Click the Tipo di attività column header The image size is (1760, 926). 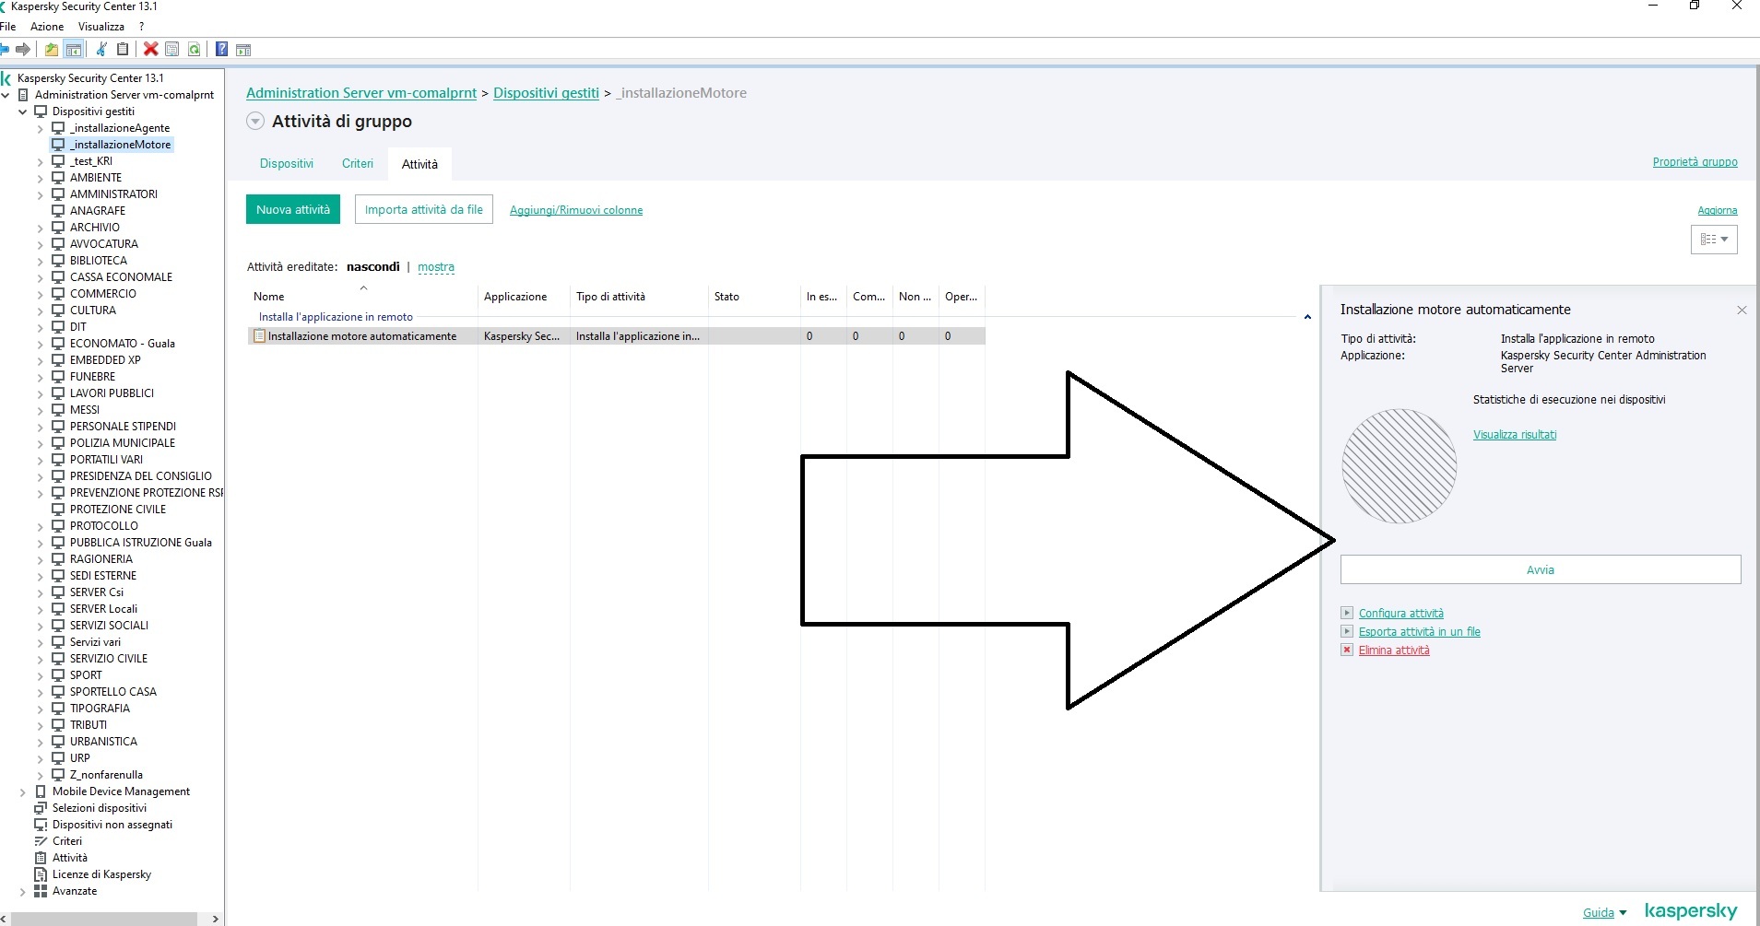(x=639, y=297)
